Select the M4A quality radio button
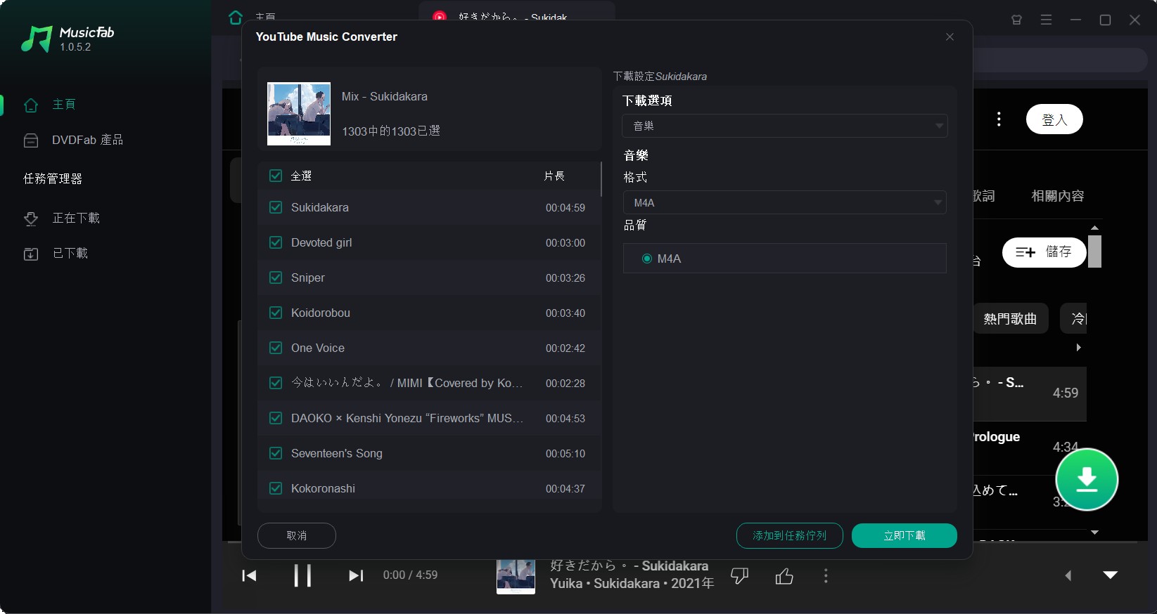Screen dimensions: 1157x614 (647, 259)
